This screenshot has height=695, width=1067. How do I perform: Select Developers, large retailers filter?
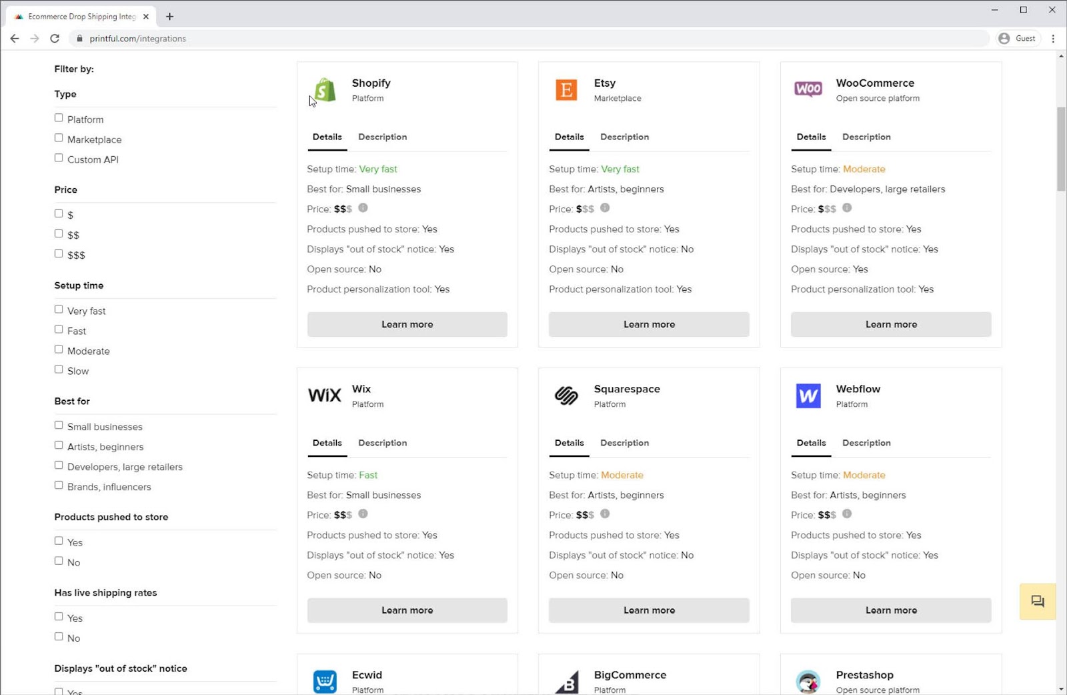pos(59,465)
